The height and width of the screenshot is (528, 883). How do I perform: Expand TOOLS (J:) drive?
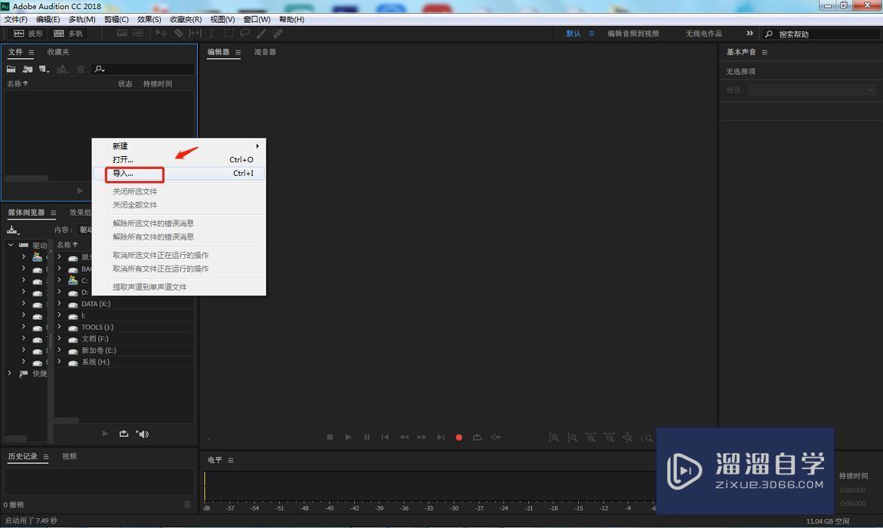point(59,327)
